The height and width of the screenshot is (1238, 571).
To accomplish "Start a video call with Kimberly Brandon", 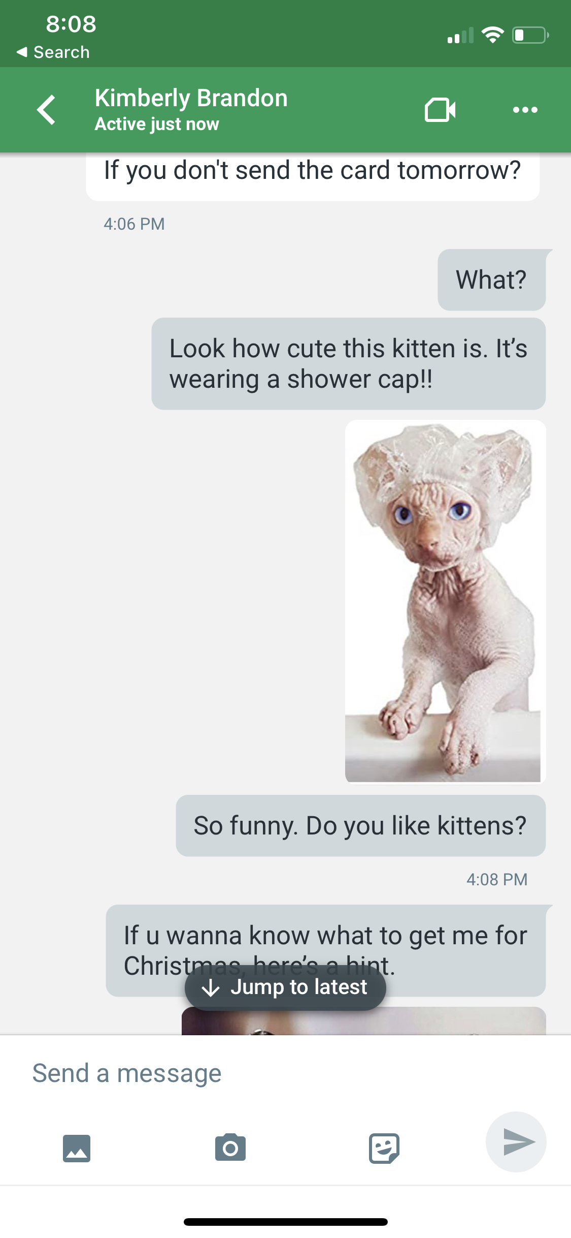I will (x=440, y=109).
